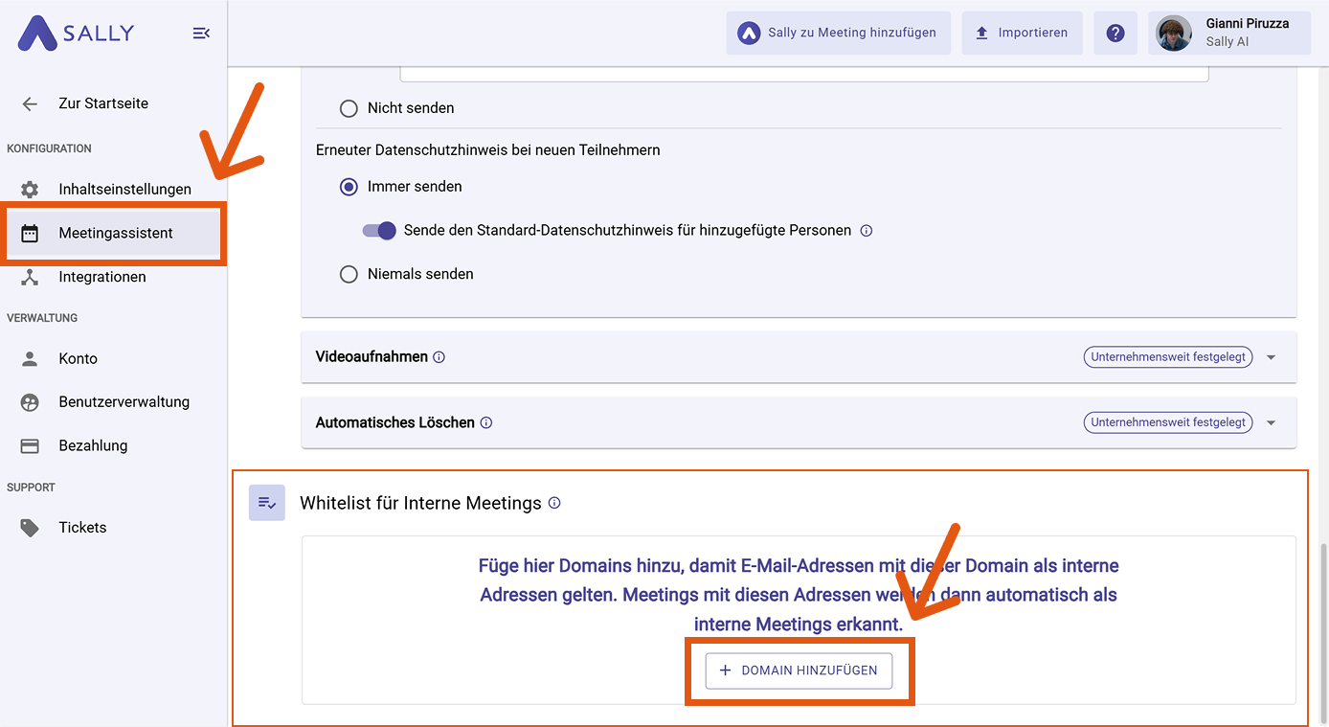Open Gianni Piruzza user profile menu
This screenshot has height=727, width=1329.
click(1228, 34)
